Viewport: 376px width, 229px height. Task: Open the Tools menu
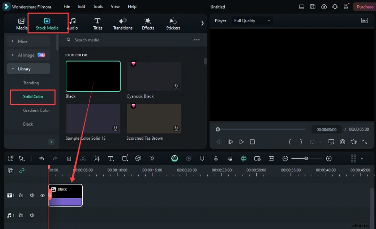click(98, 7)
